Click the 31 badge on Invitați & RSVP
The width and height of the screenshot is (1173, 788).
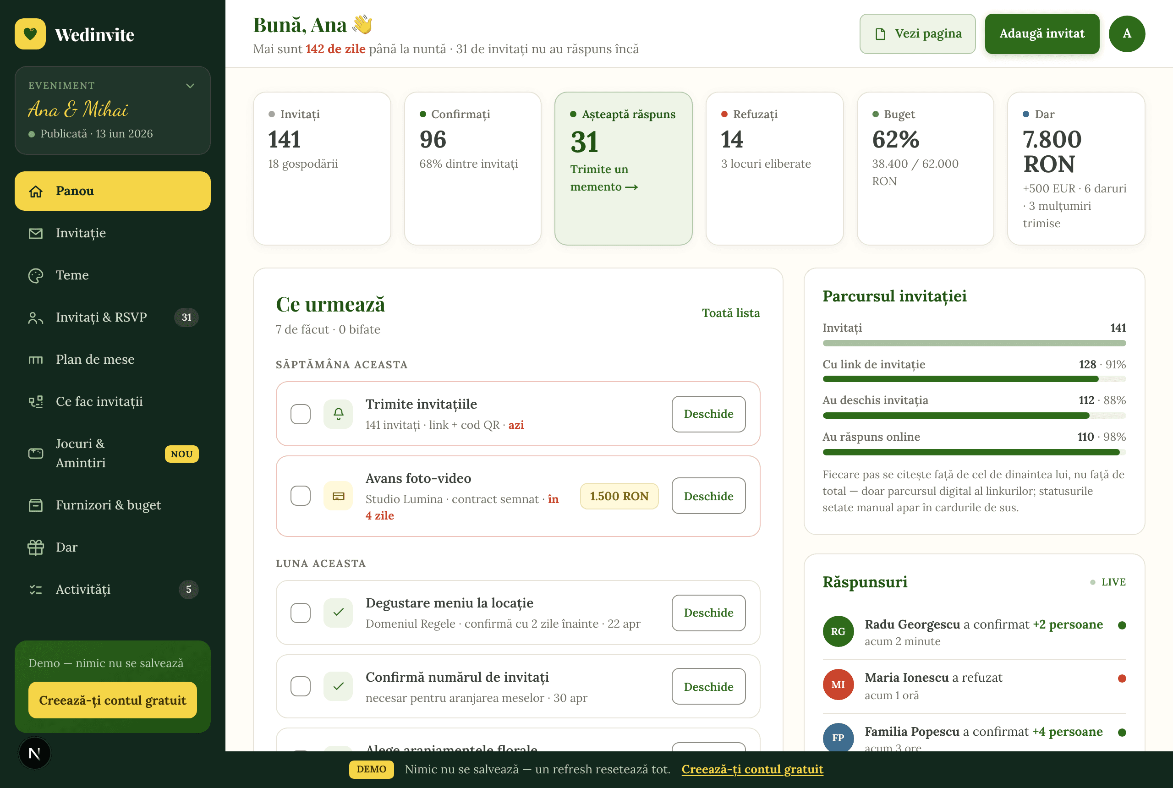[x=186, y=317]
